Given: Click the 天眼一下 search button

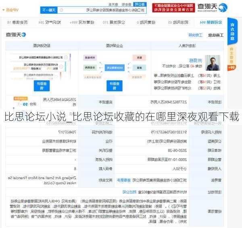Looking at the screenshot, I should pyautogui.click(x=49, y=10).
